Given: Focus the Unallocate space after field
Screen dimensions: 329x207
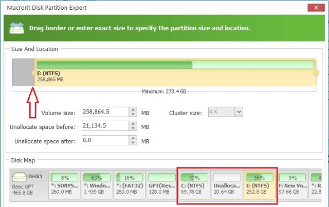Looking at the screenshot, I should tap(105, 140).
